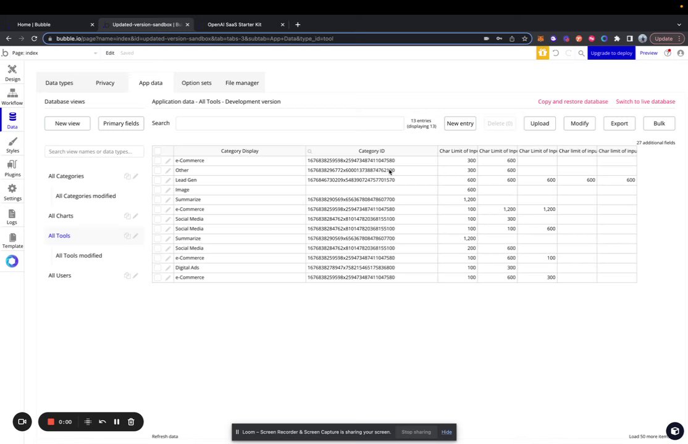Select the All Tools modified view

(x=79, y=255)
